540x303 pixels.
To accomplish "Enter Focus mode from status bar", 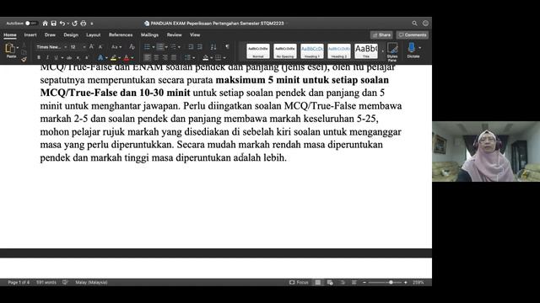I will (299, 283).
